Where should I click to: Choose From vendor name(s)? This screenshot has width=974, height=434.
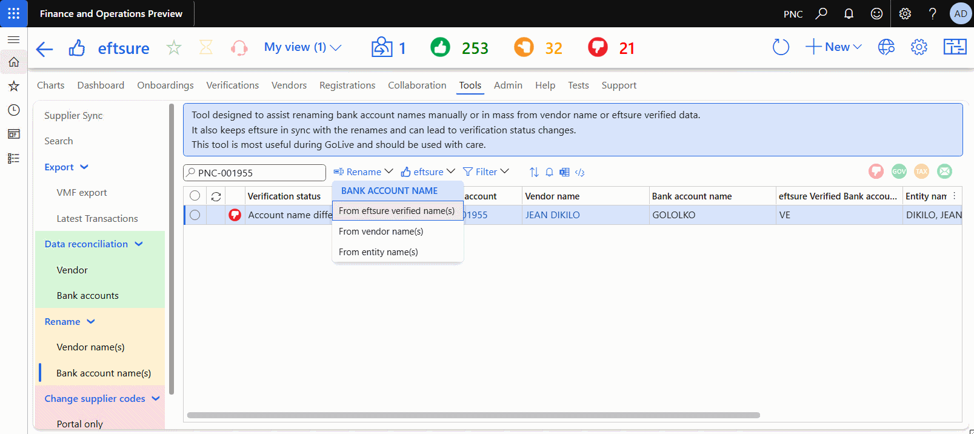click(x=398, y=232)
